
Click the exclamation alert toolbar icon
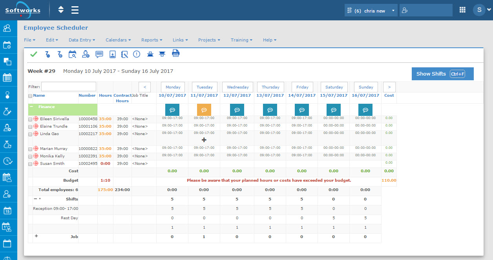(137, 54)
